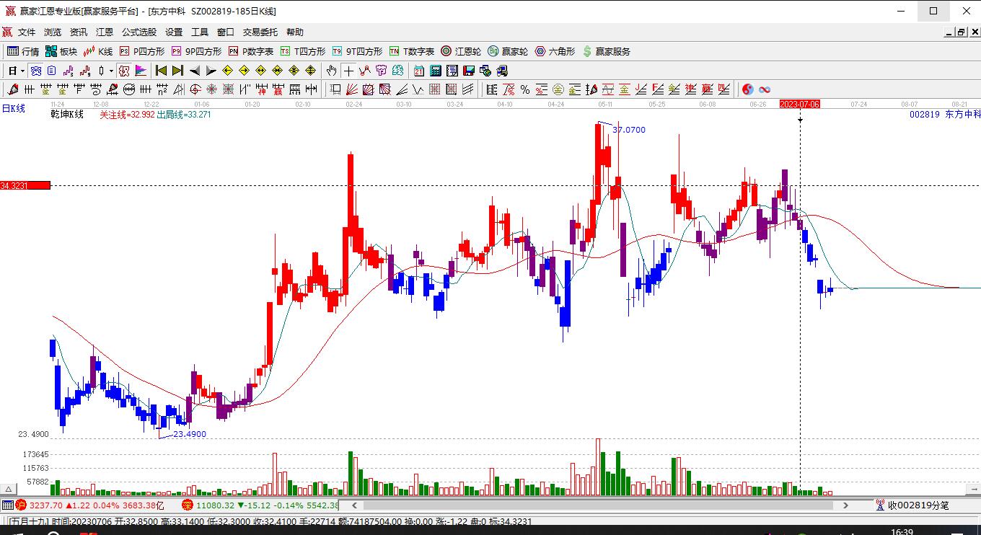This screenshot has height=535, width=981.
Task: Open the P四方形 tool
Action: click(x=142, y=51)
